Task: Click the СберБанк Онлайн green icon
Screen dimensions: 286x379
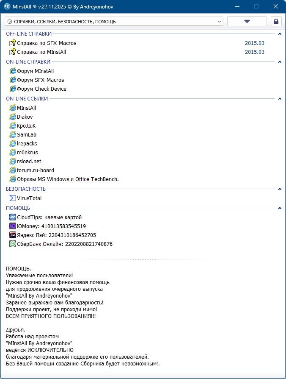Action: pos(13,244)
